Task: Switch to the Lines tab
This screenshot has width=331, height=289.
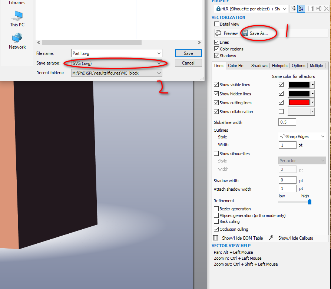Action: click(x=219, y=66)
